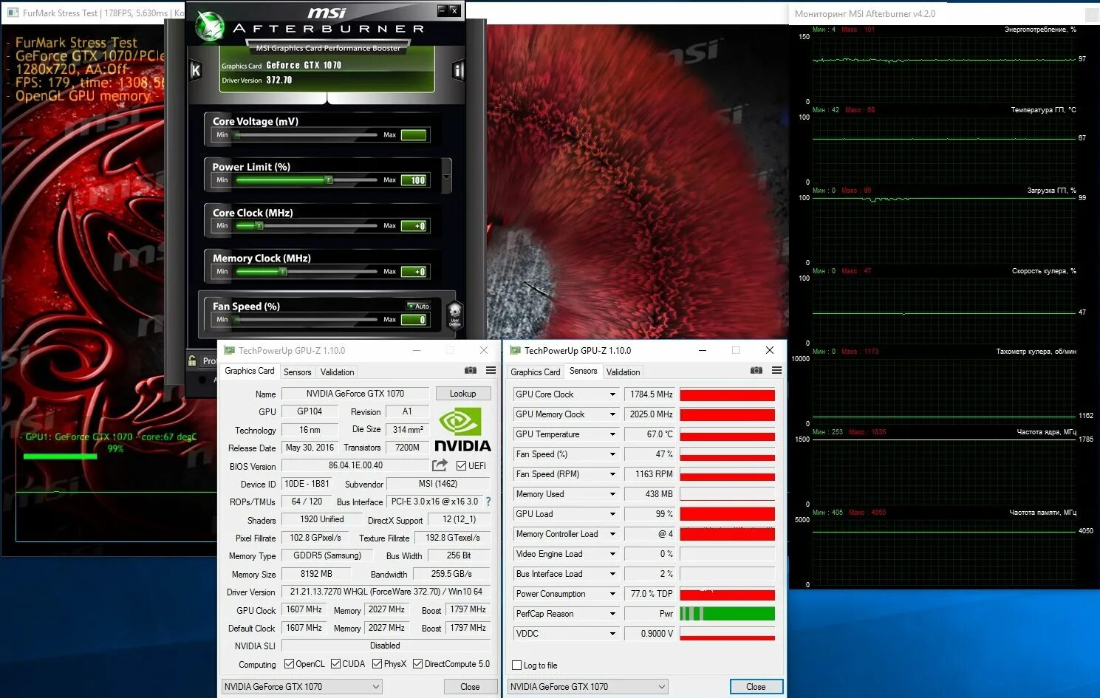Viewport: 1100px width, 698px height.
Task: Click the Core Voltage value field
Action: point(414,135)
